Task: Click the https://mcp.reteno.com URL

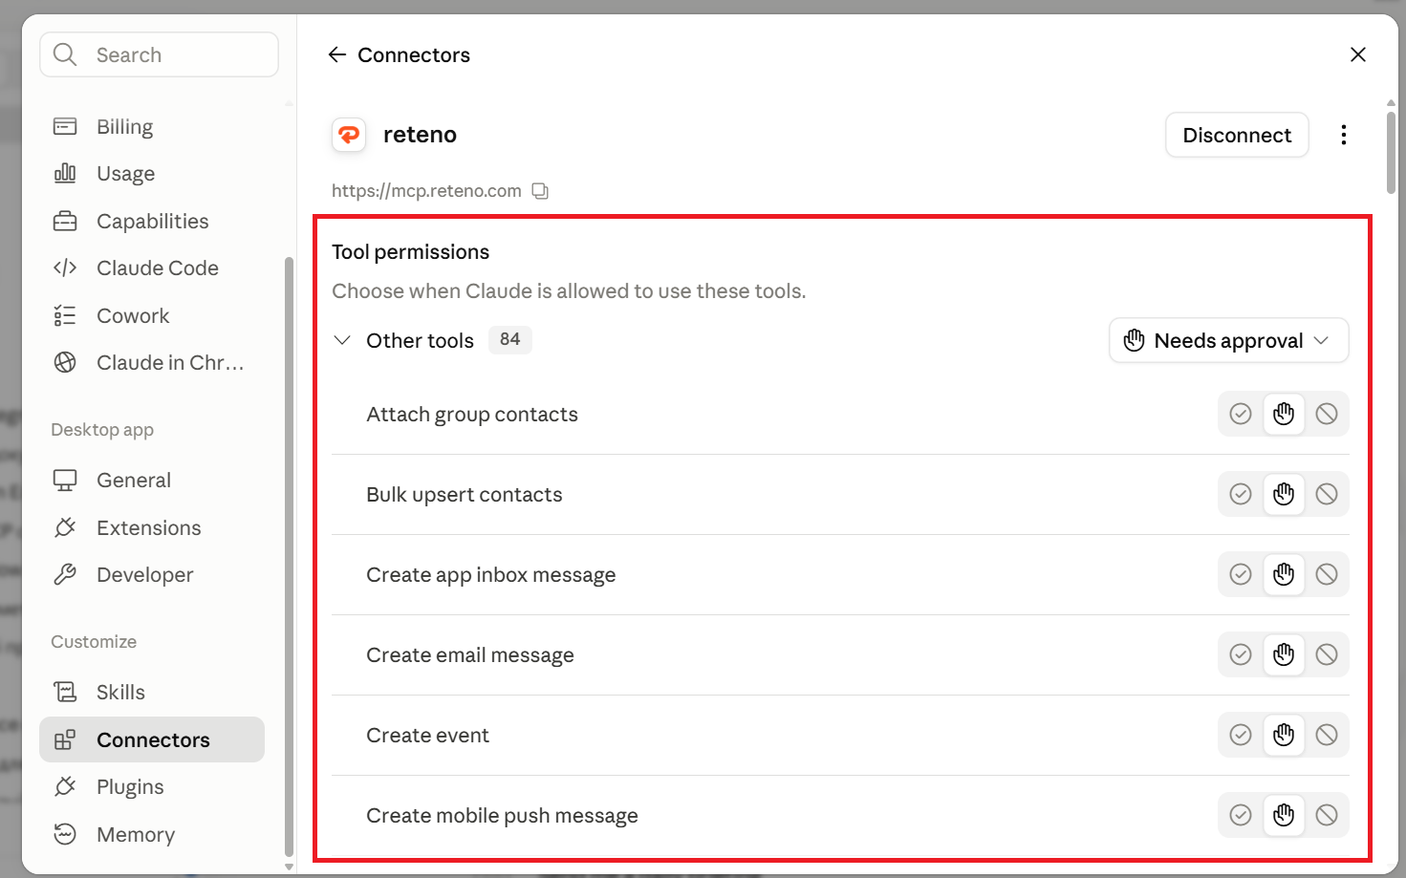Action: point(426,191)
